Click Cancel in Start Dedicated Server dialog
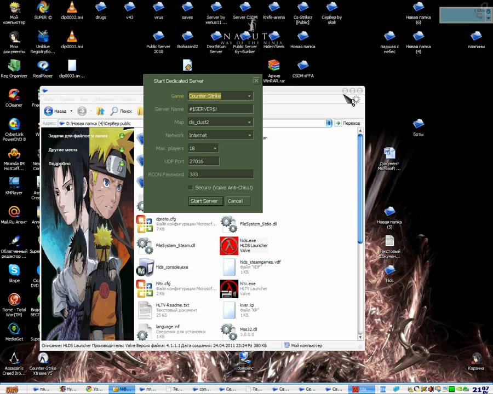 238,201
